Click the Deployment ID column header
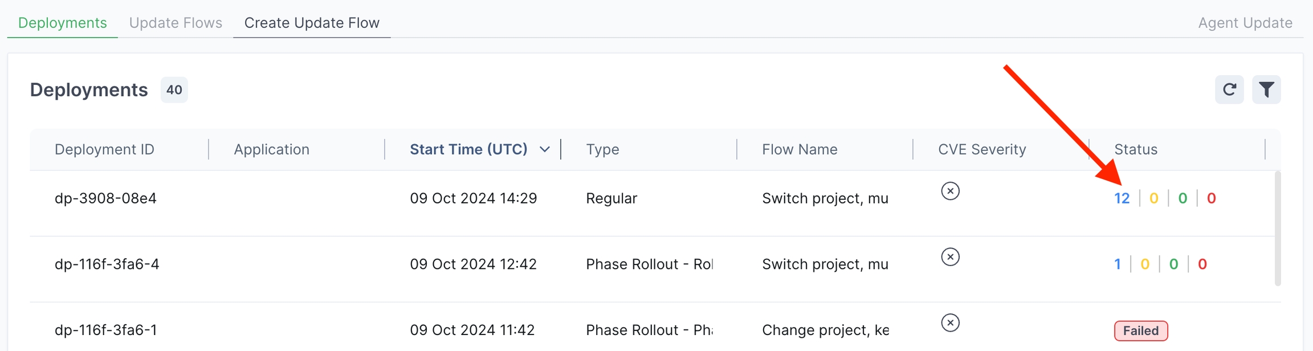The height and width of the screenshot is (351, 1313). pyautogui.click(x=104, y=149)
